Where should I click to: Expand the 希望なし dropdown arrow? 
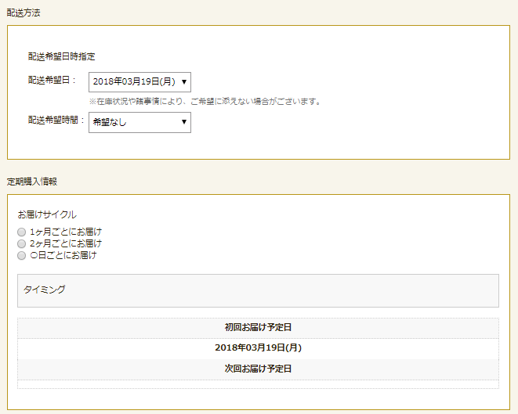tap(183, 122)
